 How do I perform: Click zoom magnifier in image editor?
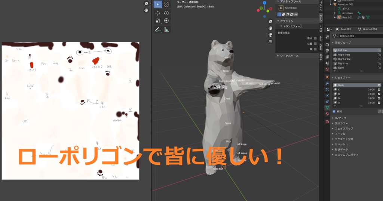[x=146, y=4]
